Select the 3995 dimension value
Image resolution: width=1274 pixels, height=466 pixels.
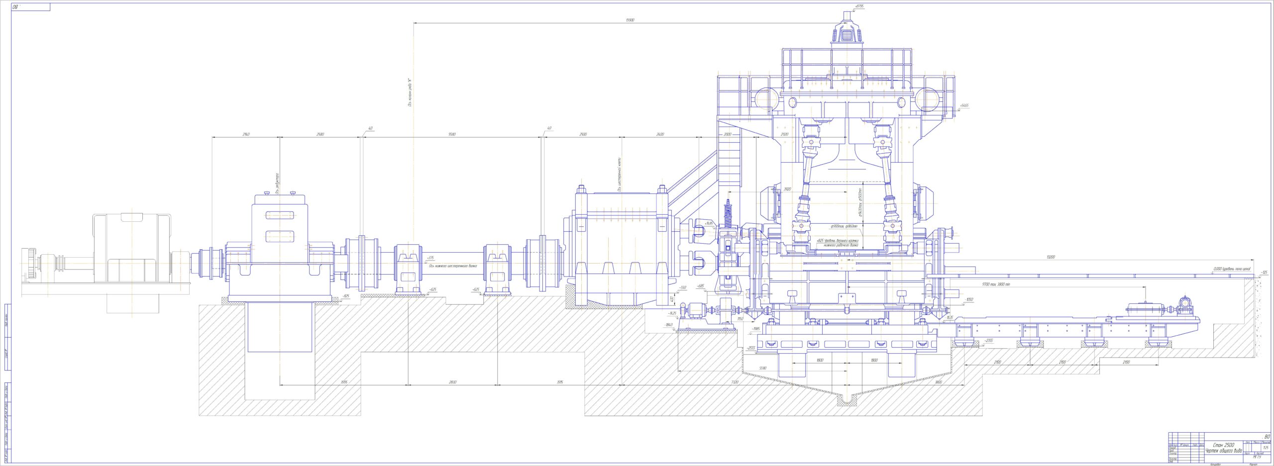[343, 382]
